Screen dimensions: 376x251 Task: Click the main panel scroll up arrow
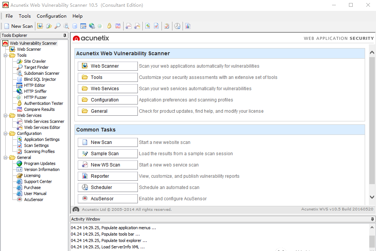tap(372, 53)
